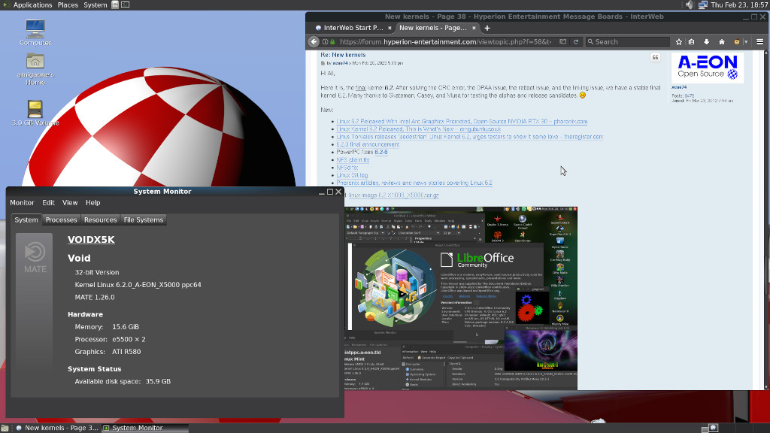This screenshot has height=433, width=770.
Task: Open the System menu on the top panel
Action: (x=95, y=5)
